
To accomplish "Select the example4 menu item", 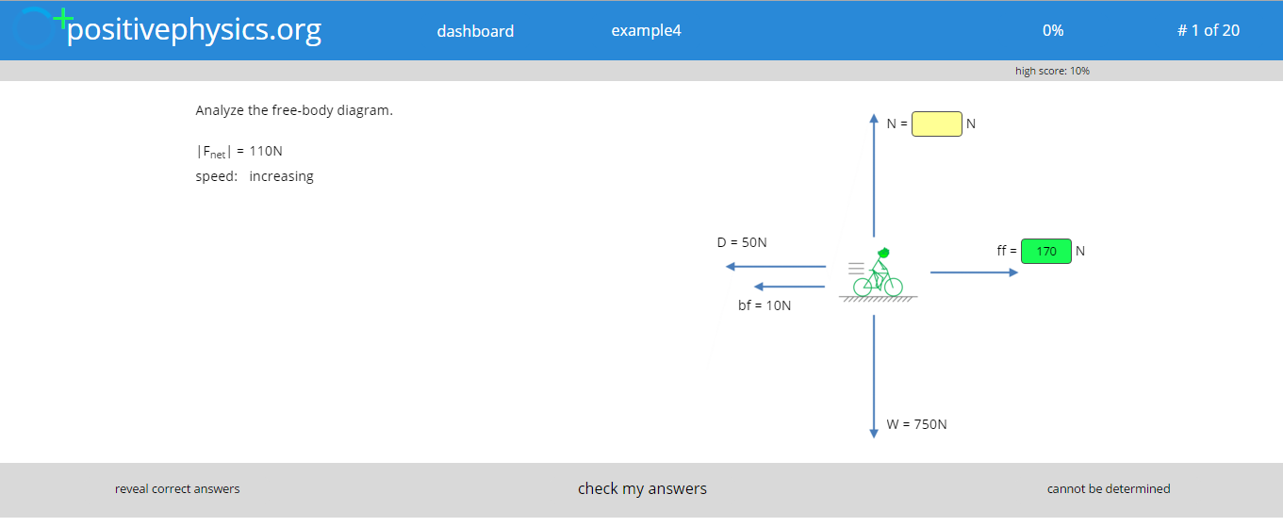I will (x=646, y=30).
